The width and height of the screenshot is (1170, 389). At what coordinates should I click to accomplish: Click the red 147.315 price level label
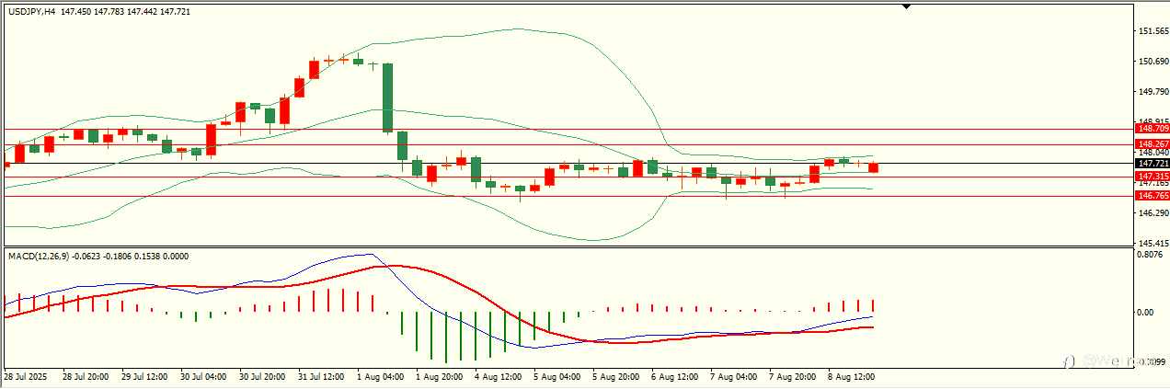click(1153, 176)
